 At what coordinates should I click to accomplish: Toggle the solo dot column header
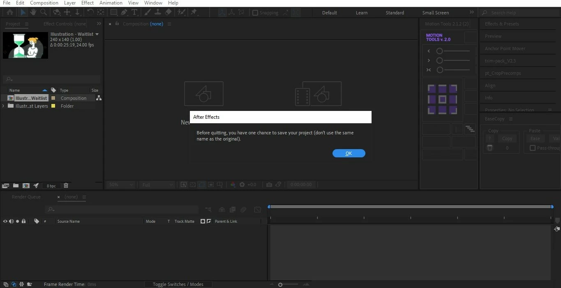(17, 221)
